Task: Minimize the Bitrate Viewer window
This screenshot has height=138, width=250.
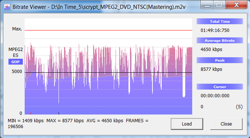Action: pyautogui.click(x=207, y=5)
